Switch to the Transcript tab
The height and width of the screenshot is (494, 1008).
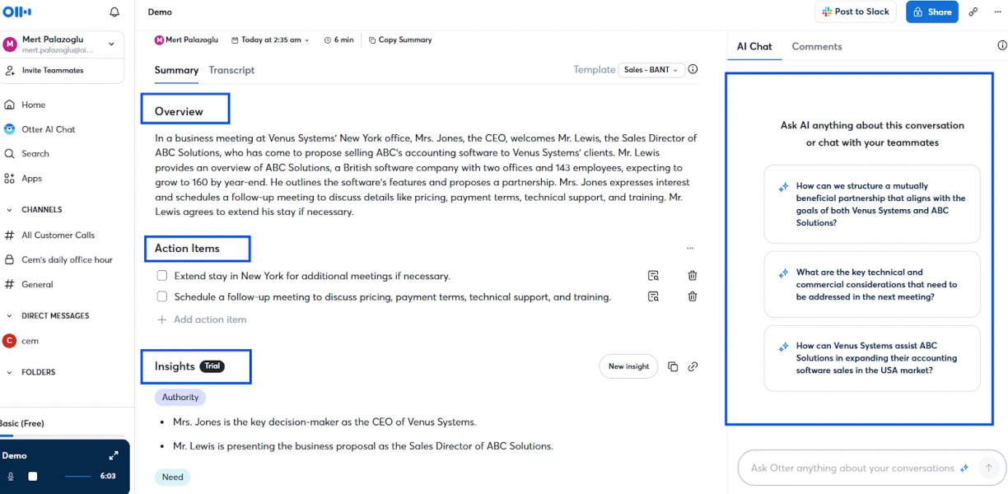(231, 70)
